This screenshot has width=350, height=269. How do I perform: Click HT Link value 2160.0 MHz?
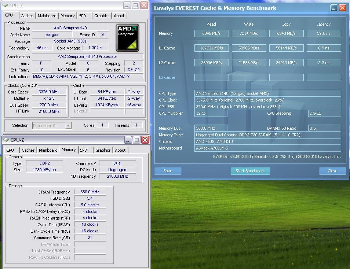pos(49,111)
